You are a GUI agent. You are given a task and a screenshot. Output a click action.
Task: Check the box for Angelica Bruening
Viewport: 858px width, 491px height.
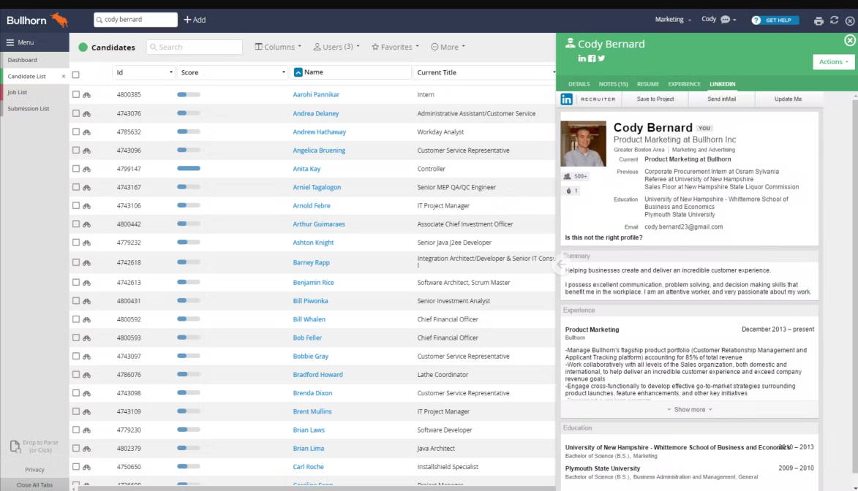point(76,151)
